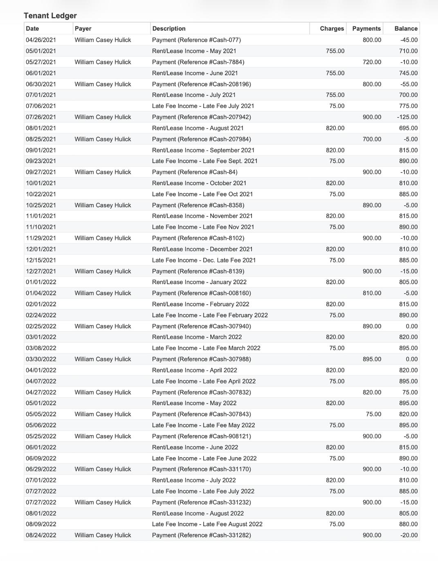Select the Payer column header

click(83, 29)
